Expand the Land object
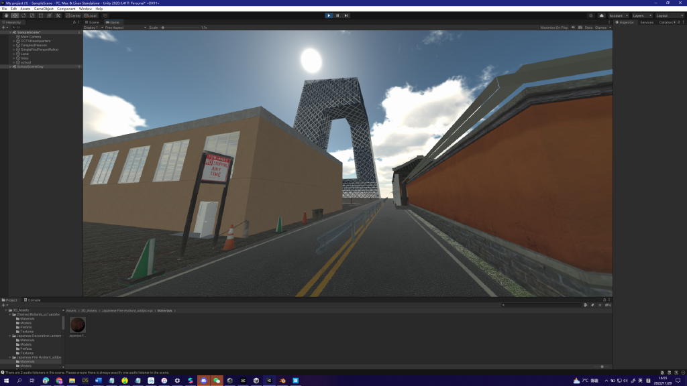 (x=14, y=54)
